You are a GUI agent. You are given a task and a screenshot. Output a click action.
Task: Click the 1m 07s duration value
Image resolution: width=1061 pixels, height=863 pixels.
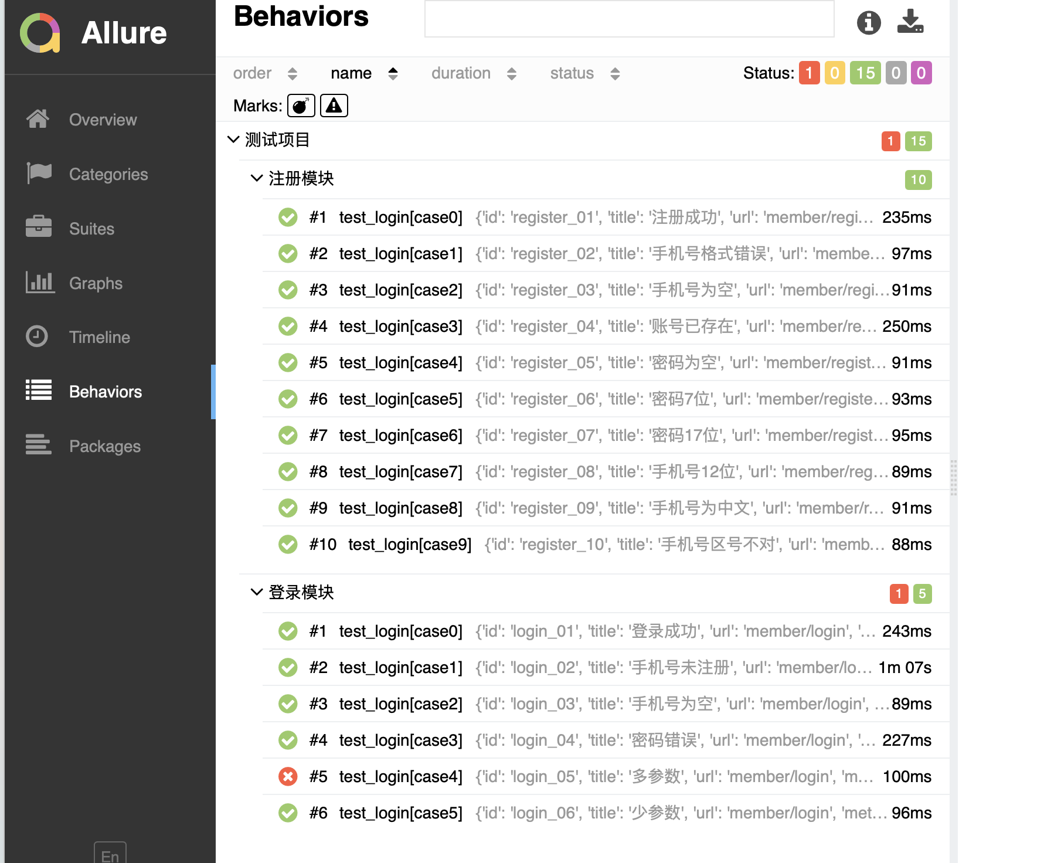905,667
